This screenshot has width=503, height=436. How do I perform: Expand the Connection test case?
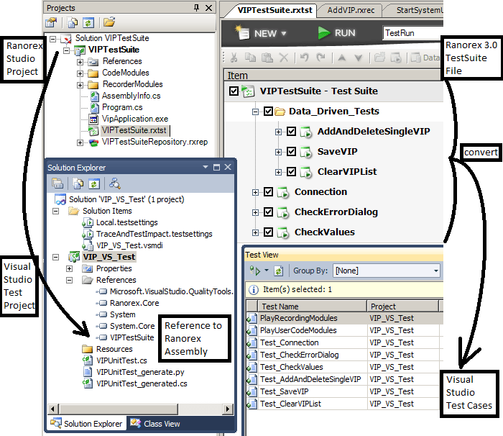click(x=255, y=192)
